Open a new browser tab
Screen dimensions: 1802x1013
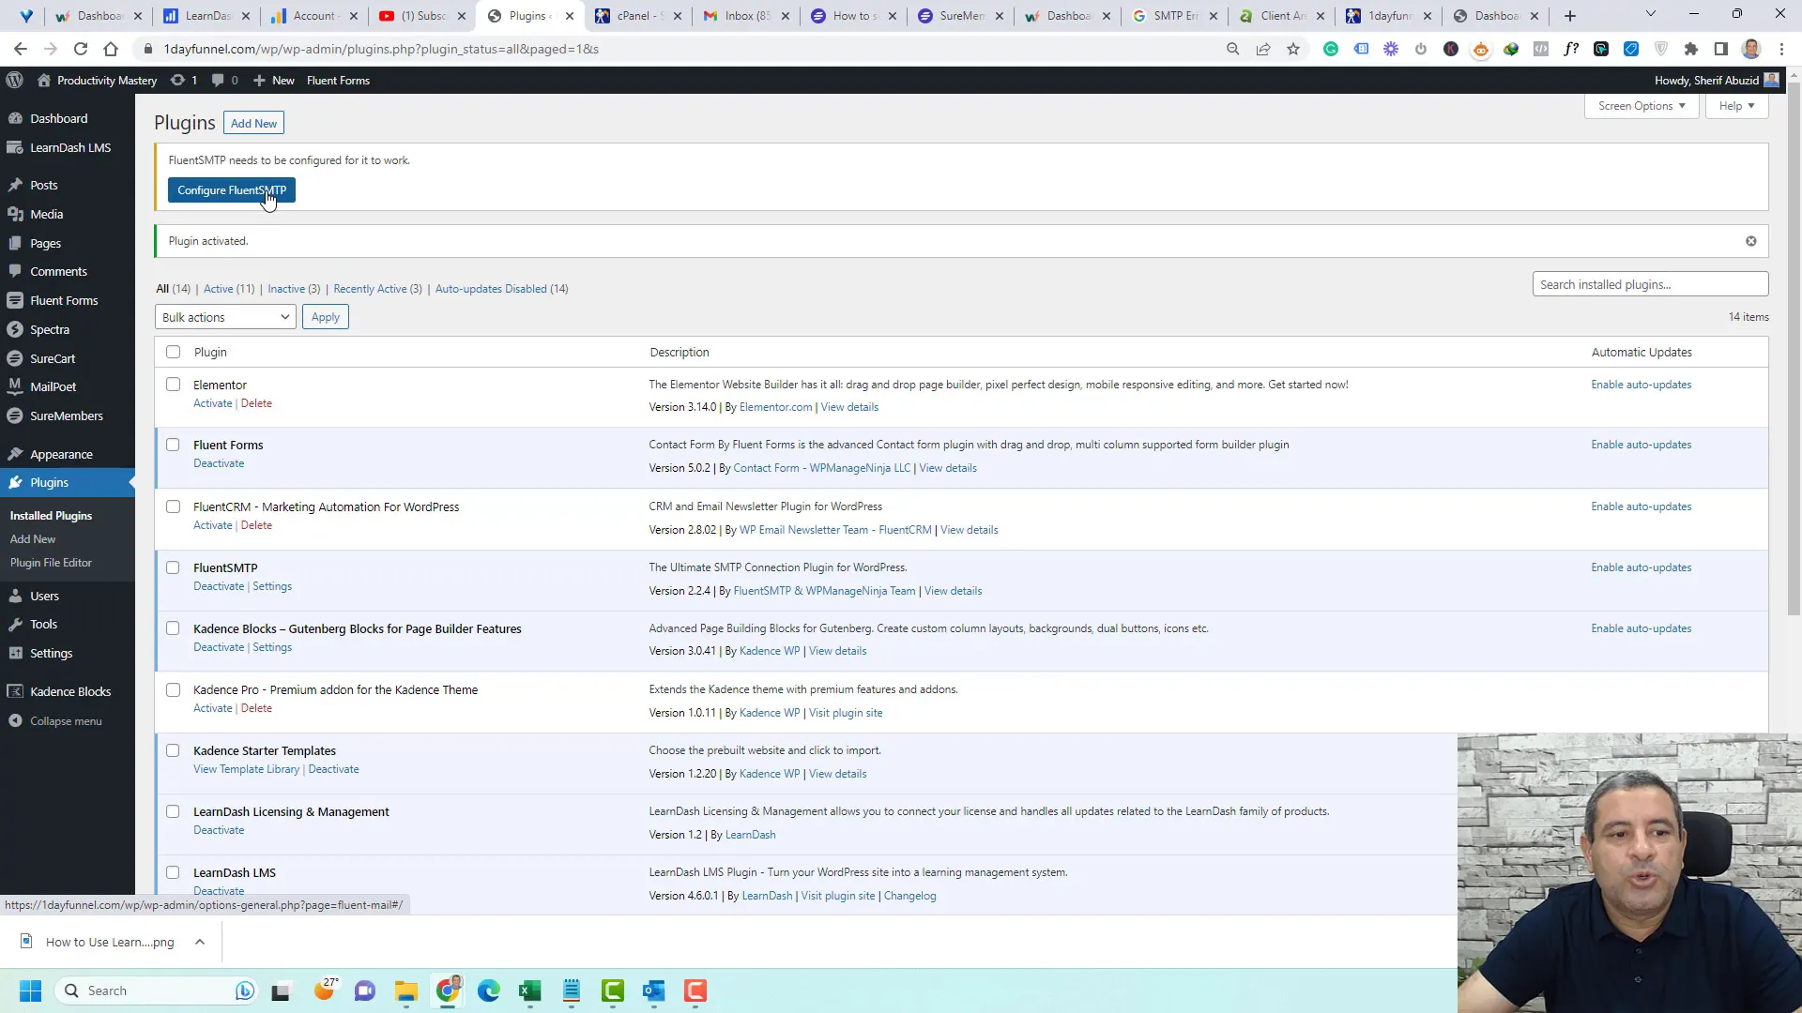click(1570, 16)
